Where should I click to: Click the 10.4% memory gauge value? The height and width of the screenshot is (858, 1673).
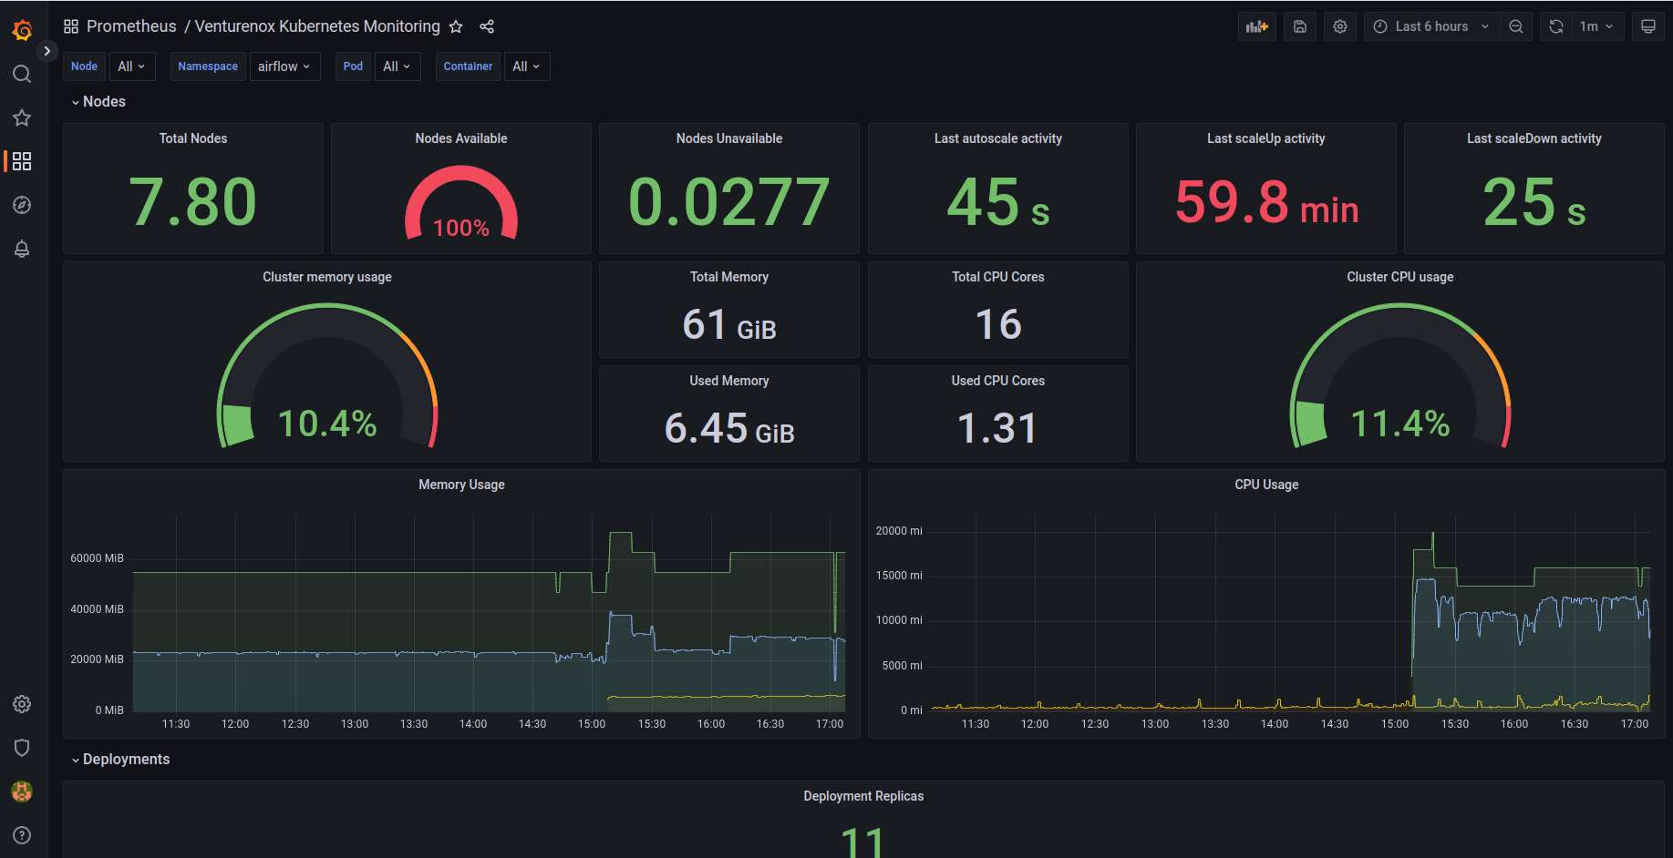tap(327, 424)
